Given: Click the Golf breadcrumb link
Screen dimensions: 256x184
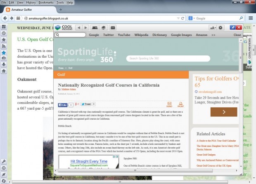Looking at the screenshot, I should [70, 68].
